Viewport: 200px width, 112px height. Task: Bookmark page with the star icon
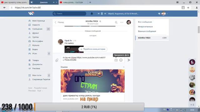pyautogui.click(x=188, y=7)
